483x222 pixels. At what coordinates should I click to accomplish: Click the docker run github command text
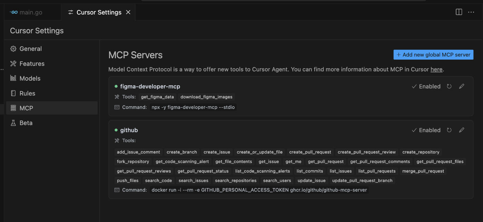(259, 190)
